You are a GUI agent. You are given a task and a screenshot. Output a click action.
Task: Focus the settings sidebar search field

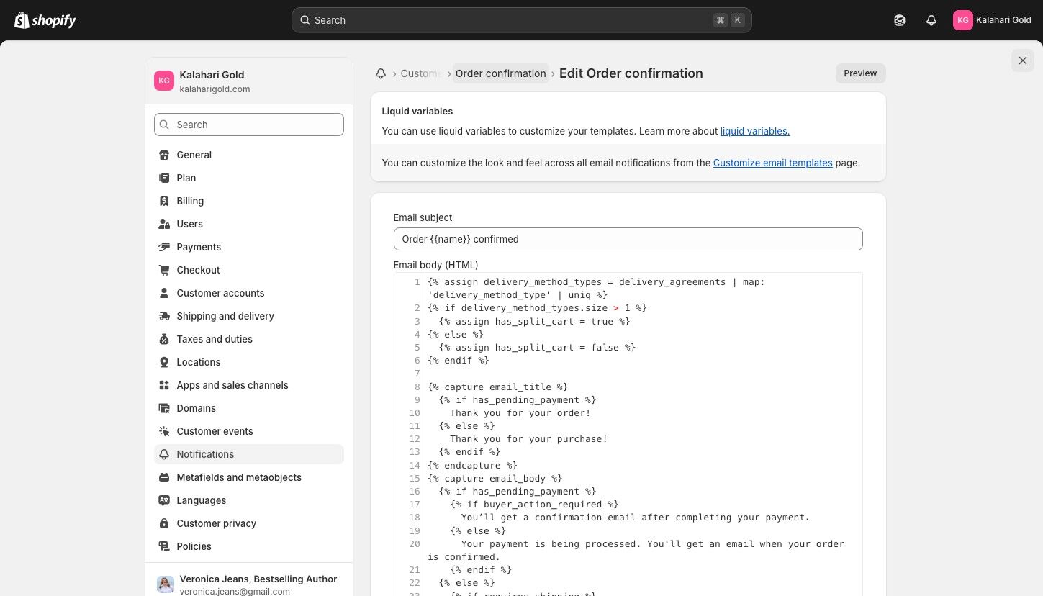249,125
